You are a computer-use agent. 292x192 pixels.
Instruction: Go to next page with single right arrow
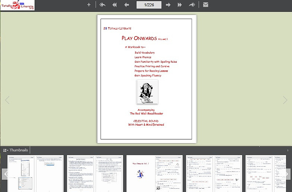coord(168,5)
